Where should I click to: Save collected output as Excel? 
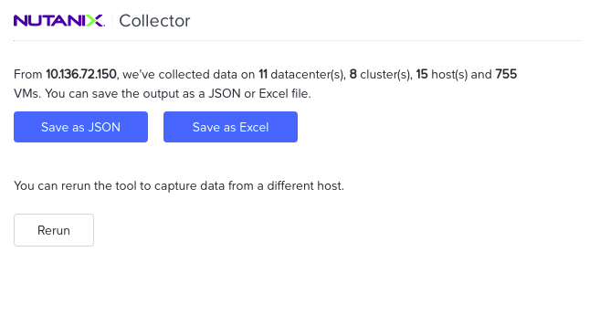point(230,127)
